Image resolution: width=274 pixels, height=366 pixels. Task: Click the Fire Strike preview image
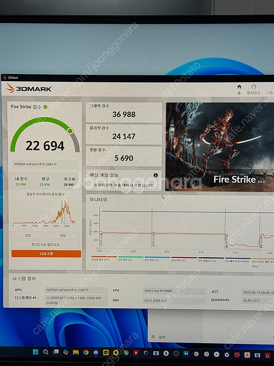[x=220, y=147]
